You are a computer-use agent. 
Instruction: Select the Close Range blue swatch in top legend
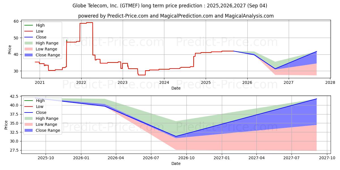click(29, 55)
